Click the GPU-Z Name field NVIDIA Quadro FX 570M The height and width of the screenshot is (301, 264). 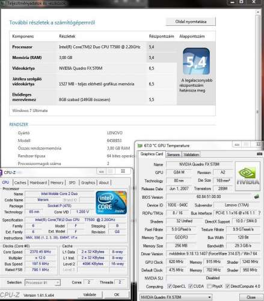point(199,164)
